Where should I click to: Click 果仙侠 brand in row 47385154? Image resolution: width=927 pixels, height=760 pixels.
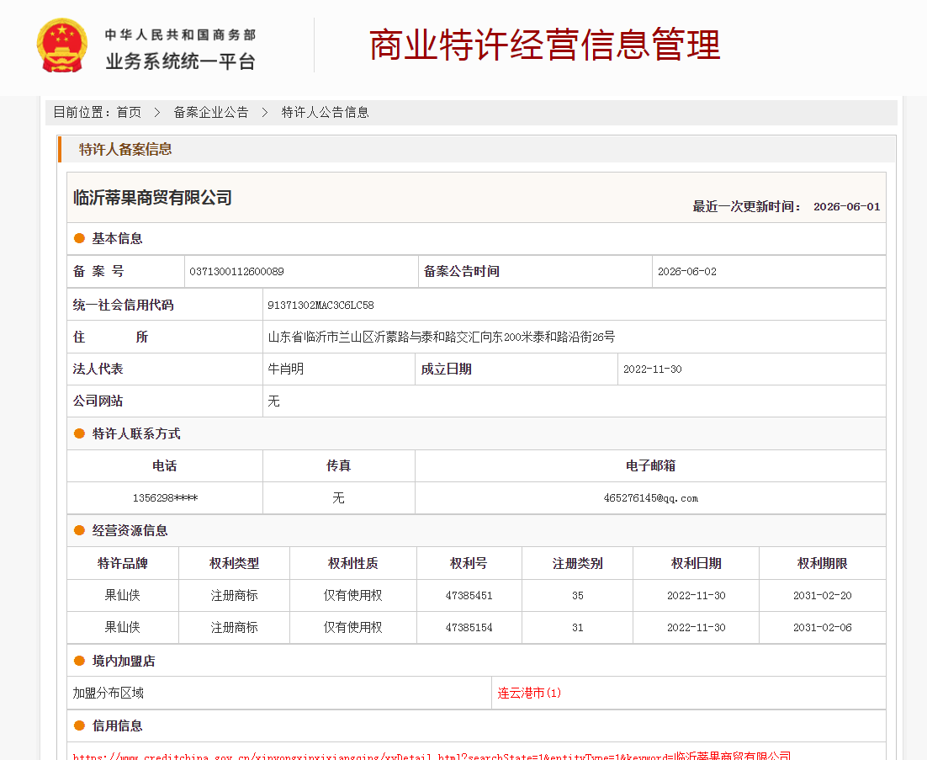pyautogui.click(x=122, y=628)
